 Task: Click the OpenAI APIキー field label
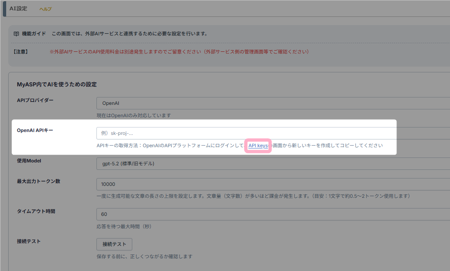click(35, 130)
